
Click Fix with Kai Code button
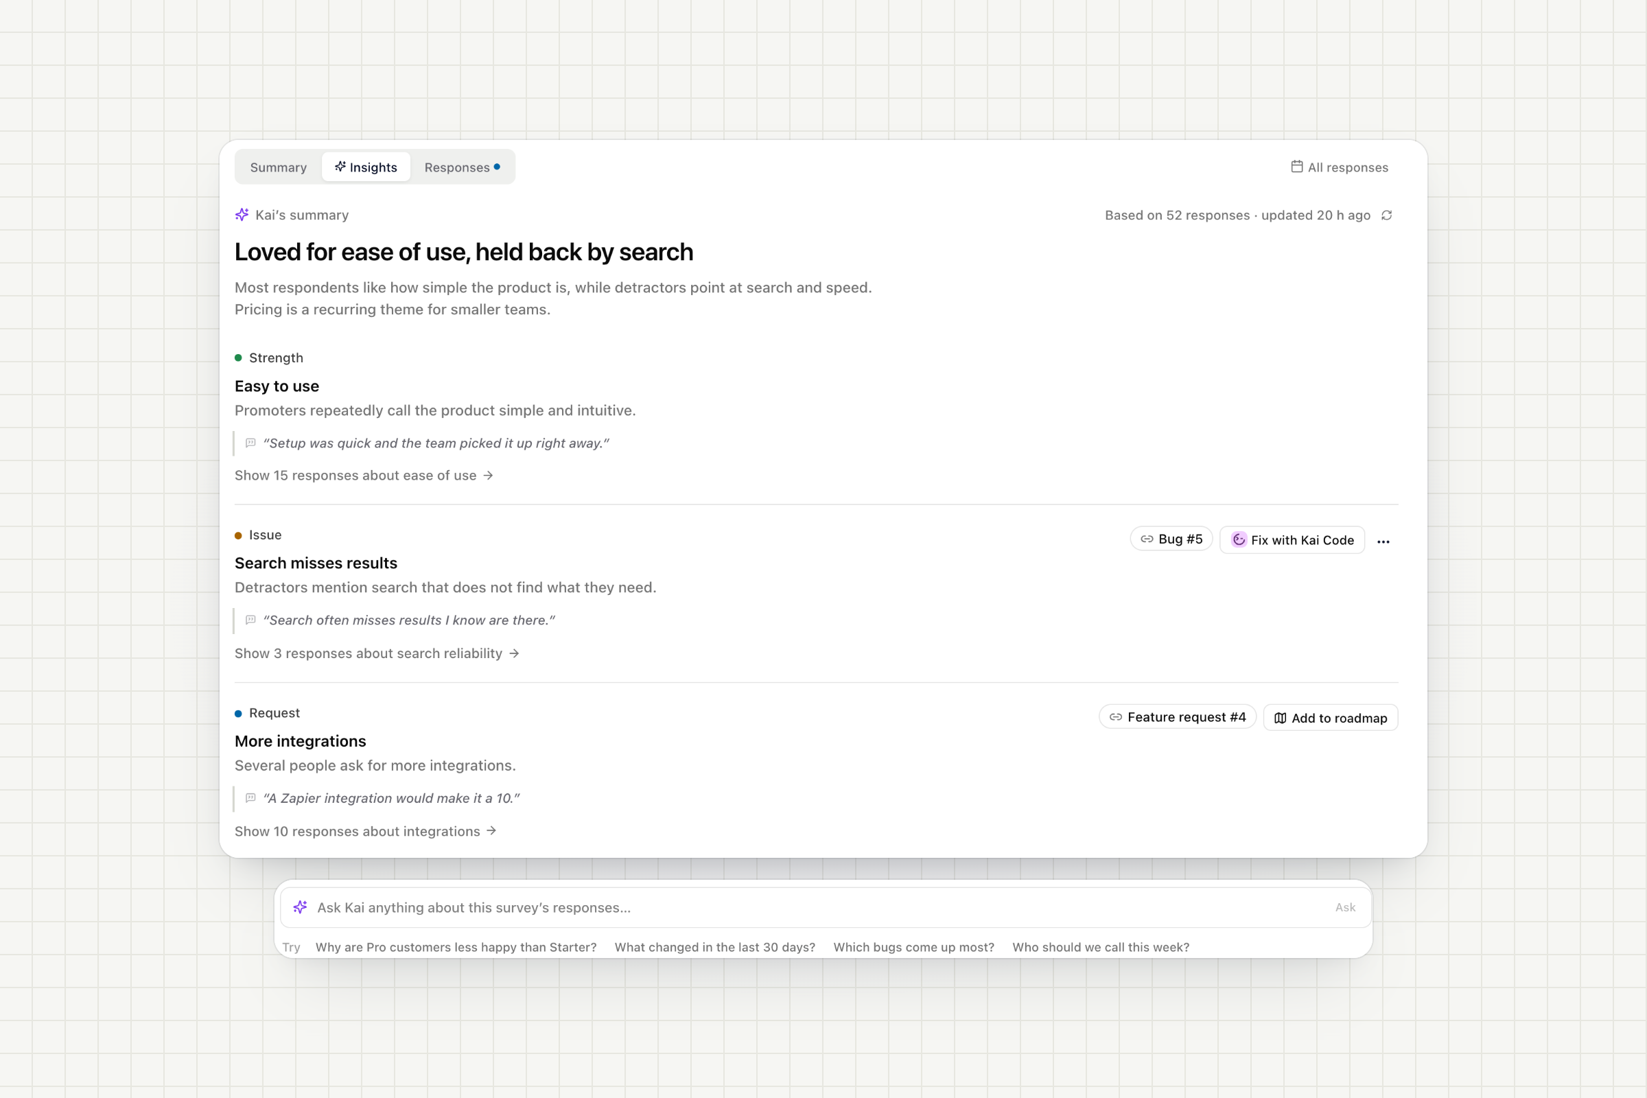coord(1292,540)
